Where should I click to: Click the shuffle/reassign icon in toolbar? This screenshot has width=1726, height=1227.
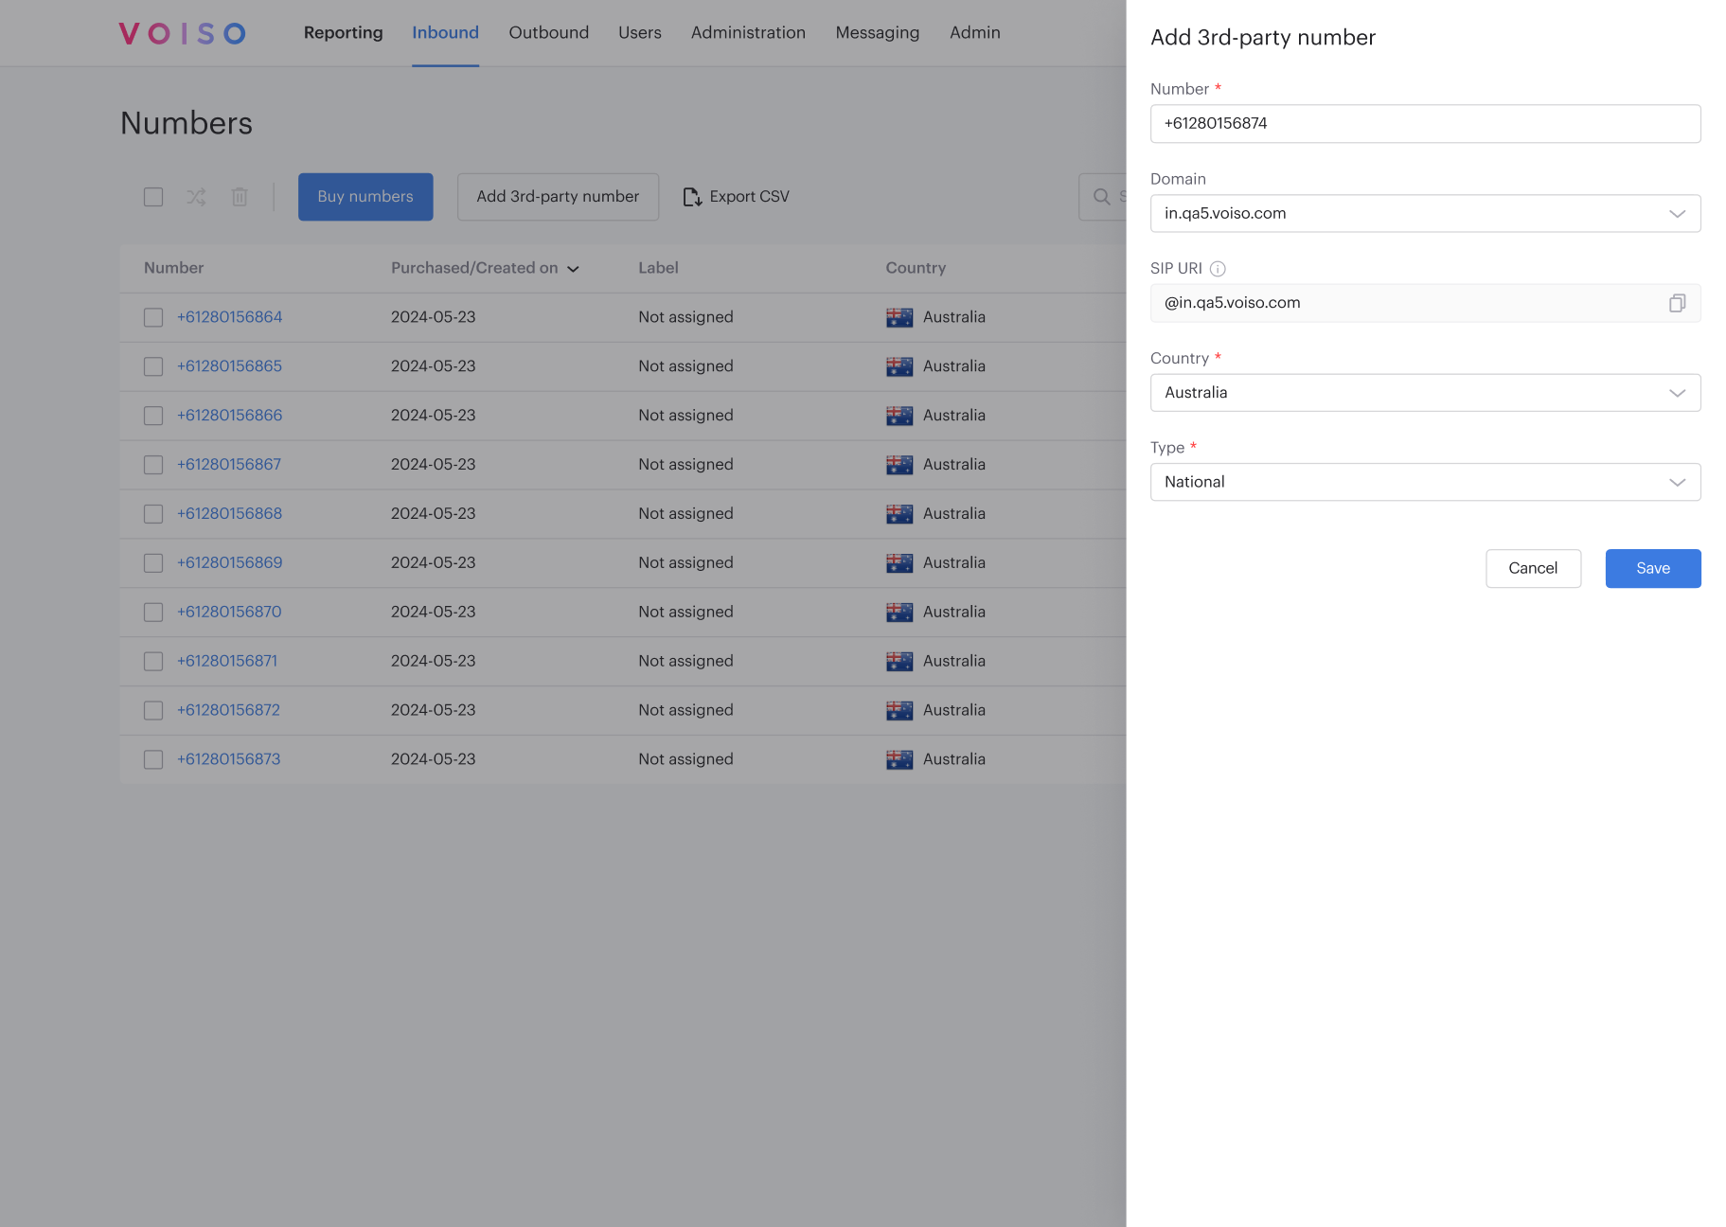click(196, 197)
